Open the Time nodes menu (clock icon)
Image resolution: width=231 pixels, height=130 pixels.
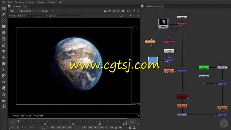[x=4, y=20]
